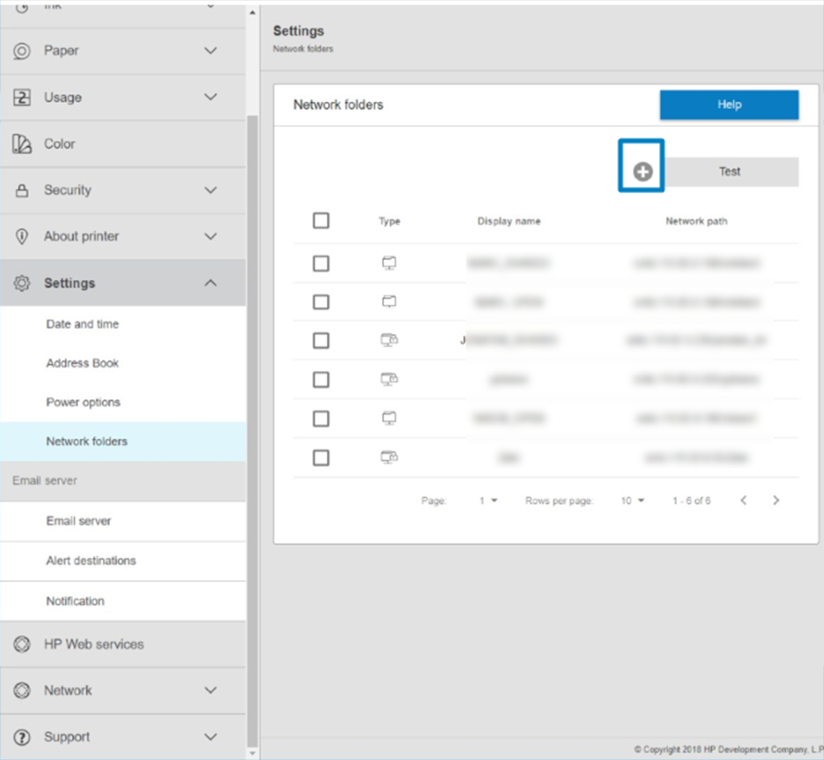Select Address Book in the sidebar
824x760 pixels.
tap(82, 363)
